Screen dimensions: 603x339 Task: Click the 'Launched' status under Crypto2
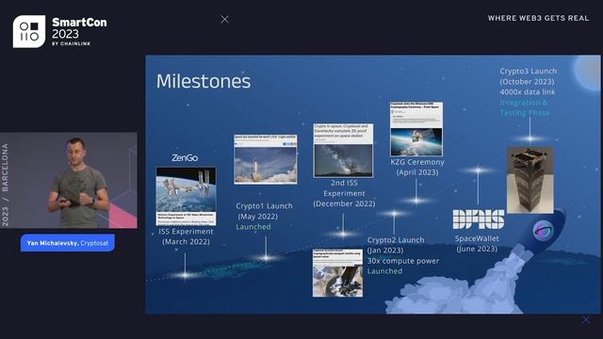click(x=384, y=271)
